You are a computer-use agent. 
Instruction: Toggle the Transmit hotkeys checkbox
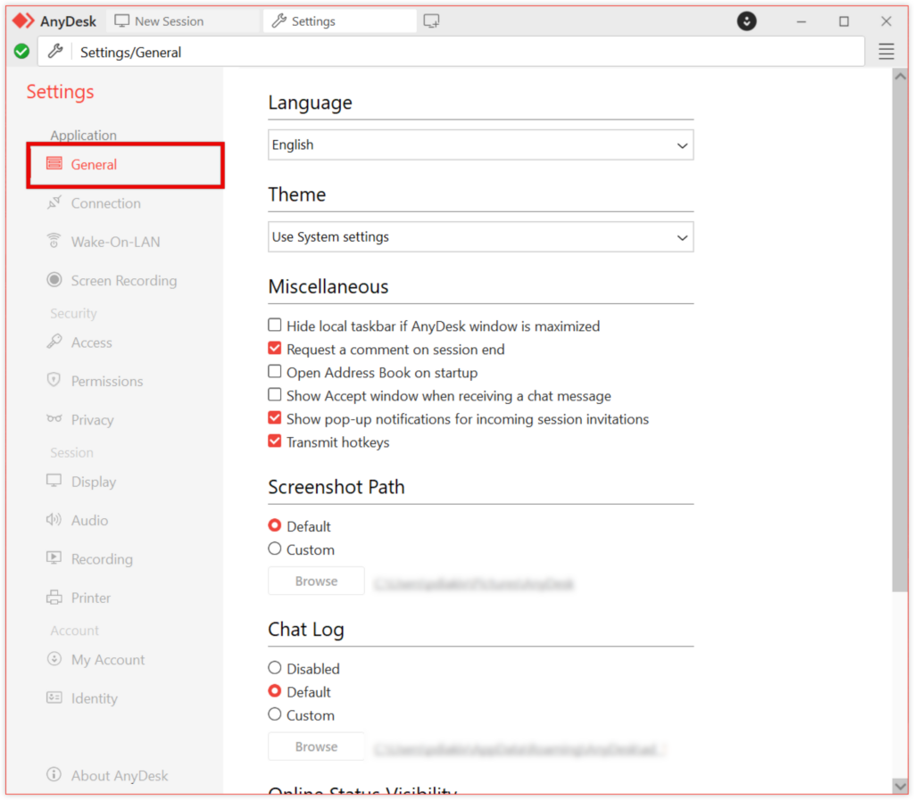(275, 441)
